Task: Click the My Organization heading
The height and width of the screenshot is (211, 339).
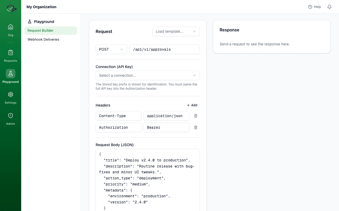Action: point(41,7)
